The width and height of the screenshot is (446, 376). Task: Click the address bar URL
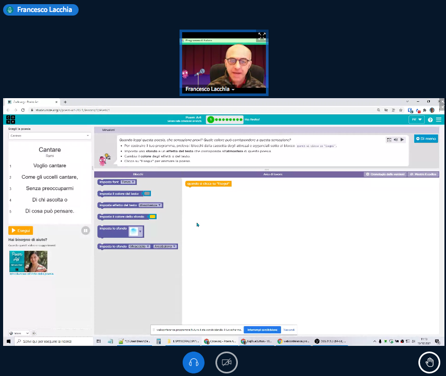[72, 110]
